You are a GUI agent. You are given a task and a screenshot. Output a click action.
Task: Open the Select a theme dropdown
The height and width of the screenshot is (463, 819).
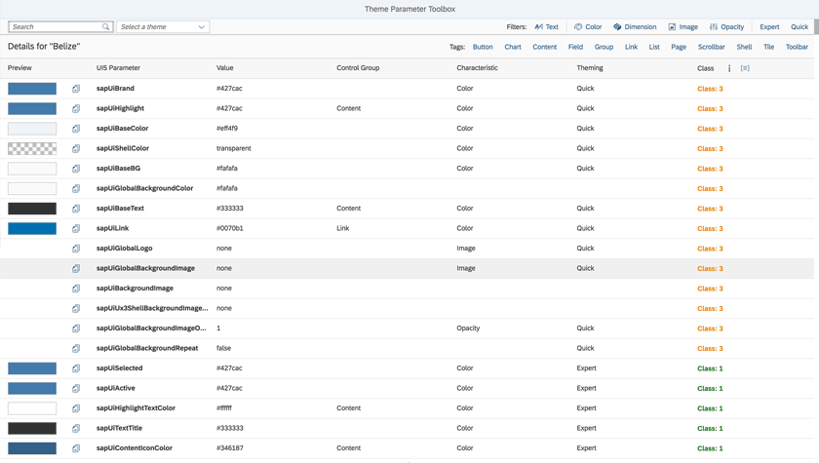tap(163, 26)
